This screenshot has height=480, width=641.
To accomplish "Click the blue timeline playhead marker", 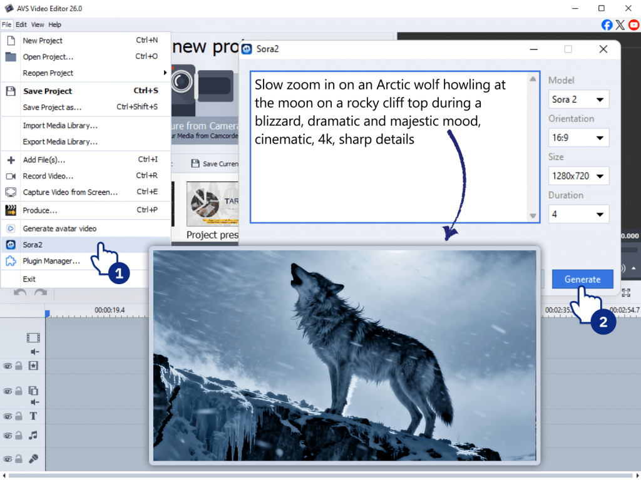I will point(47,314).
